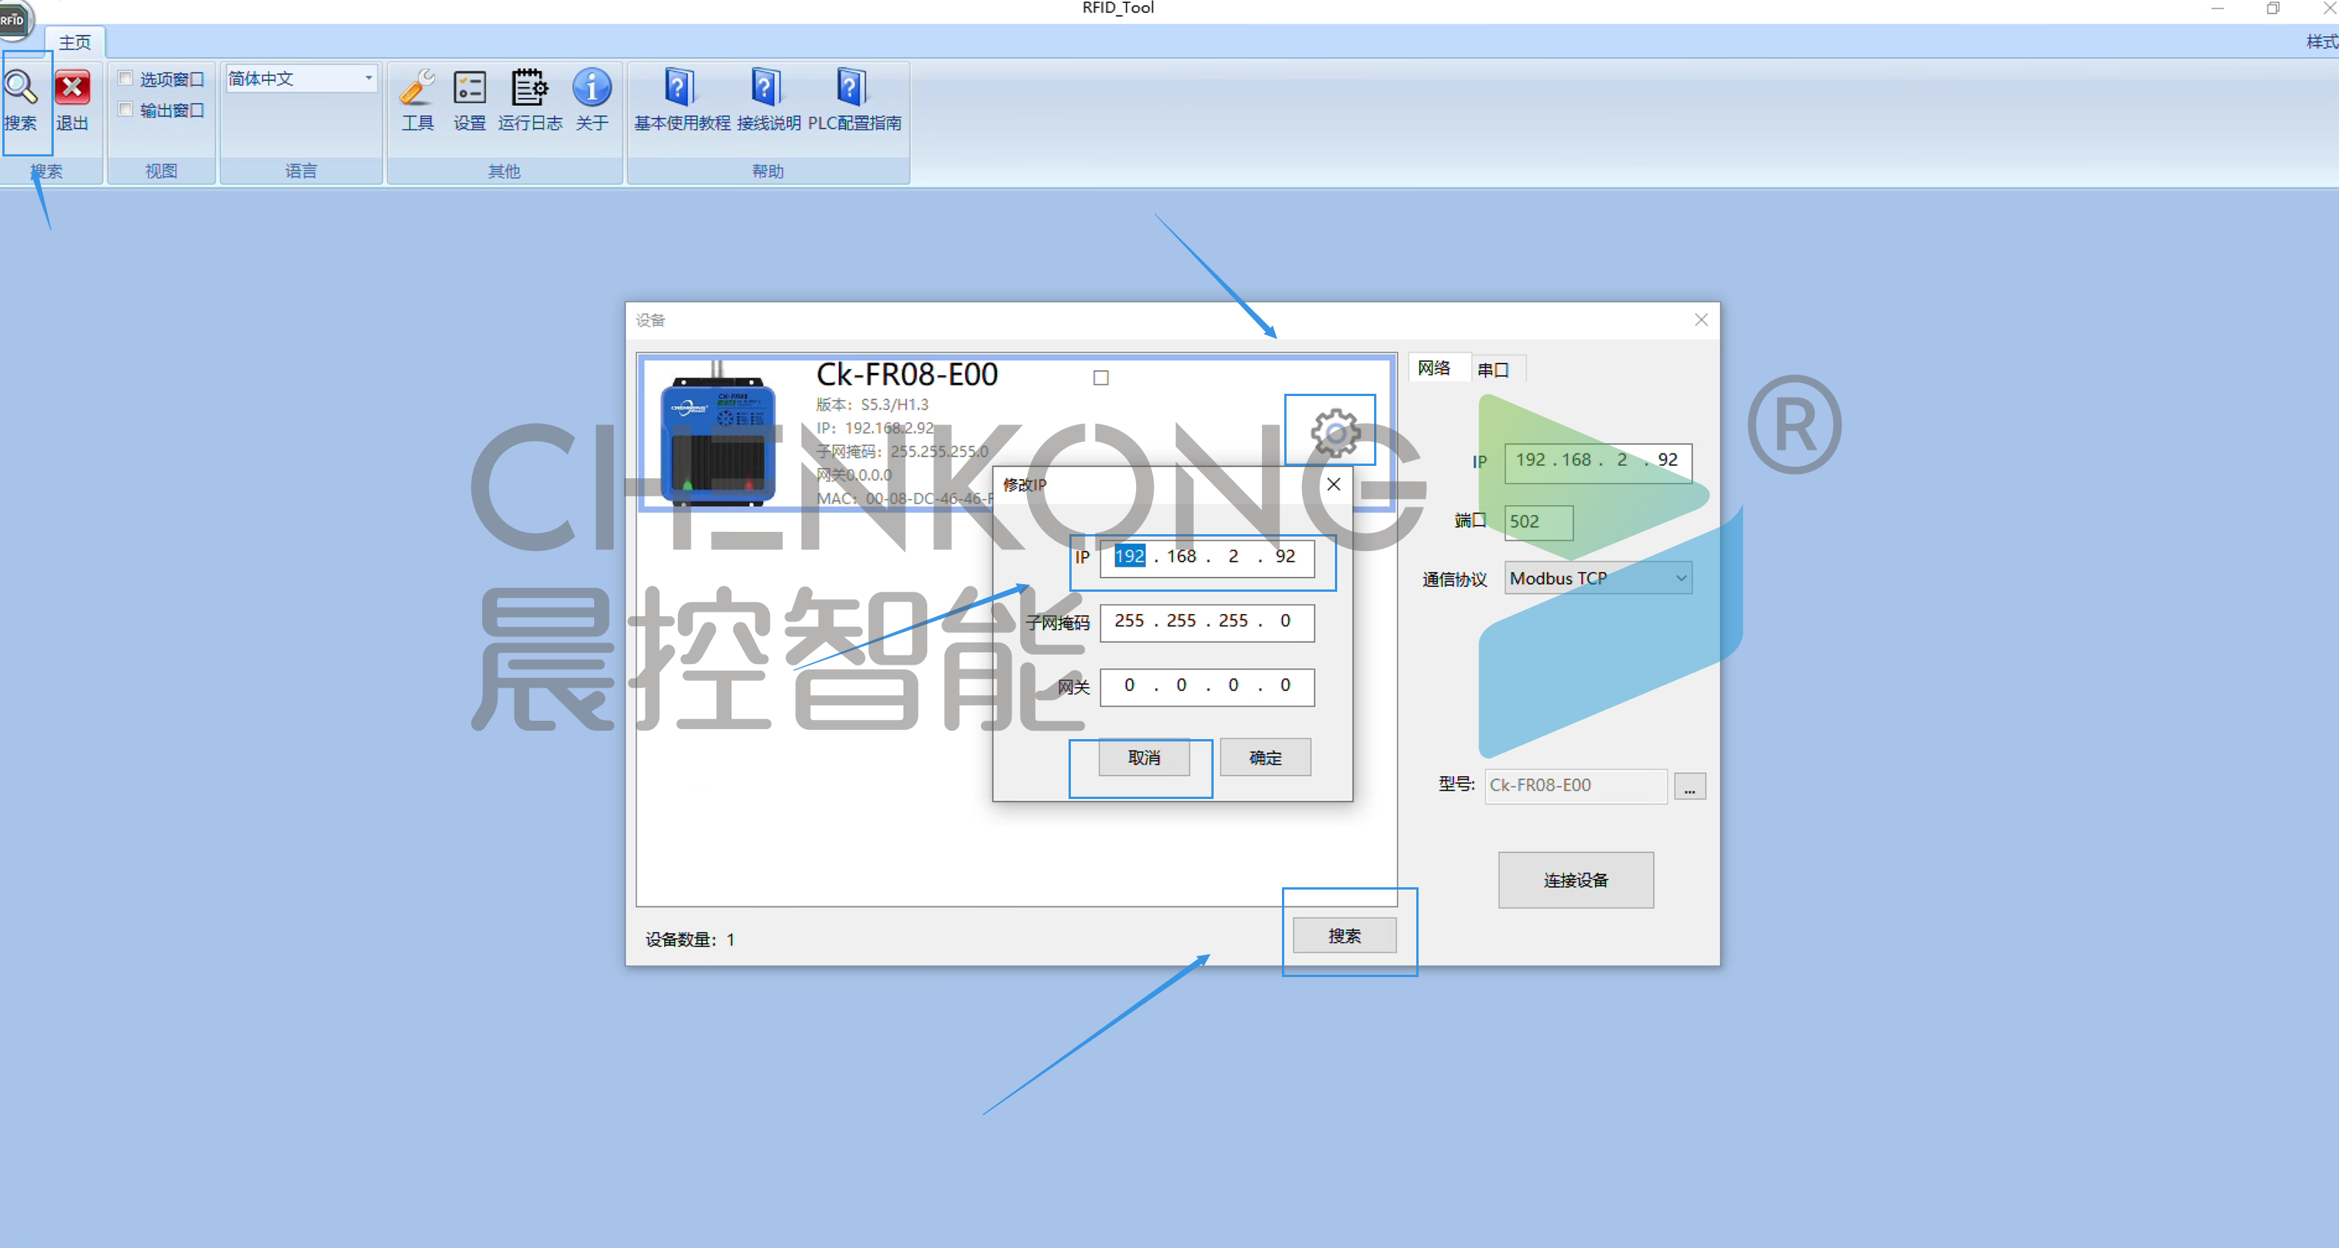Click the version text S5.3/H1.3
Image resolution: width=2339 pixels, height=1248 pixels.
pyautogui.click(x=894, y=404)
